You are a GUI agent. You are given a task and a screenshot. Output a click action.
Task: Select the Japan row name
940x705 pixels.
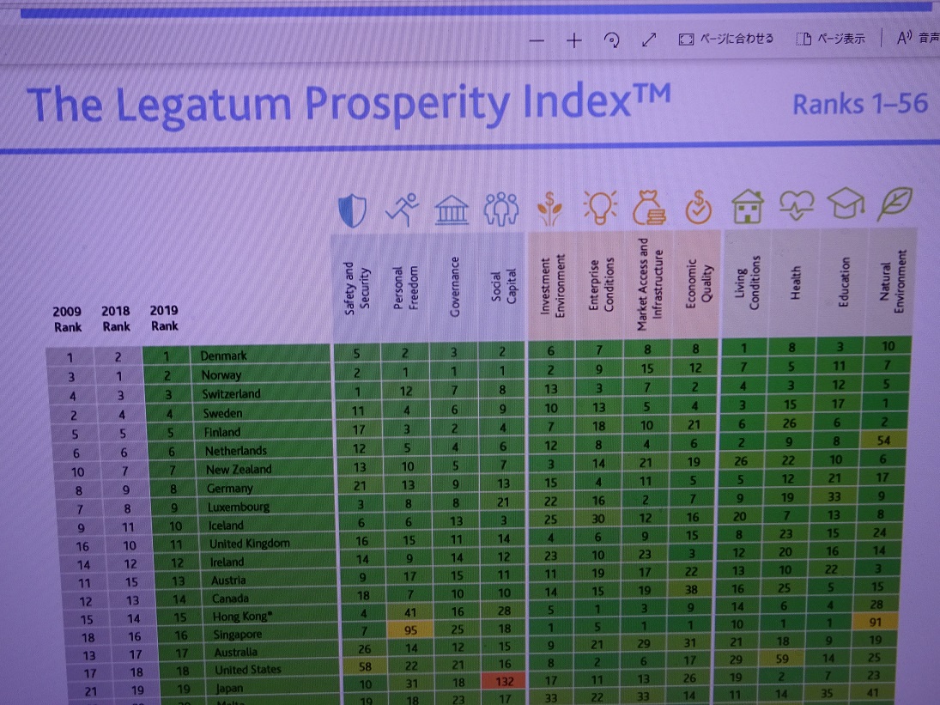(x=229, y=688)
